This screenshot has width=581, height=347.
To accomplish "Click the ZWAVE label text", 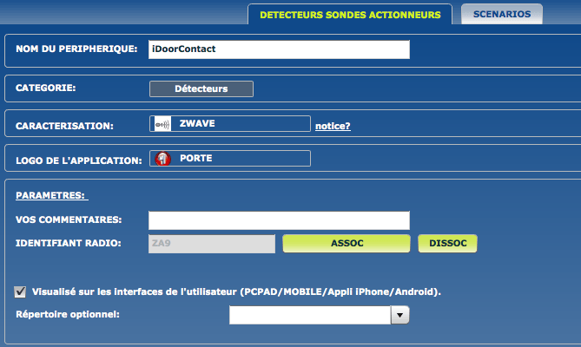I will tap(197, 123).
